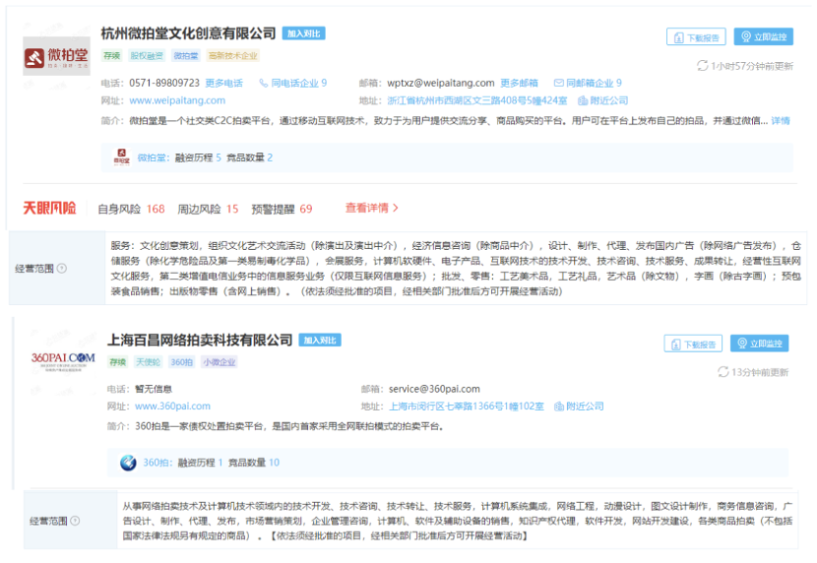Click small 微拍堂 brand icon in project bar
Viewport: 817px width, 563px height.
pyautogui.click(x=122, y=157)
